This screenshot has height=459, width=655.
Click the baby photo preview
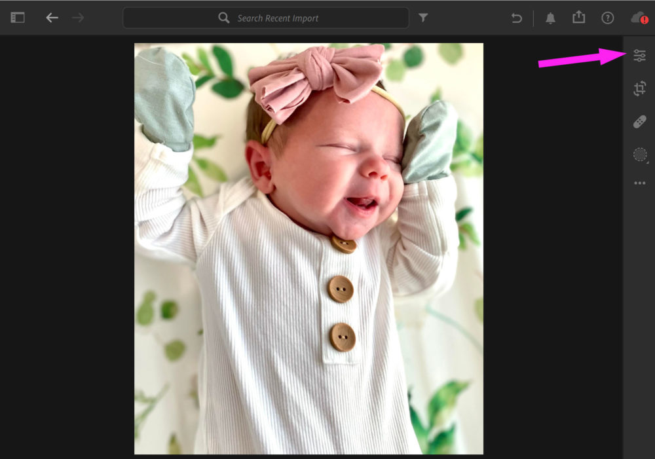[x=309, y=249]
